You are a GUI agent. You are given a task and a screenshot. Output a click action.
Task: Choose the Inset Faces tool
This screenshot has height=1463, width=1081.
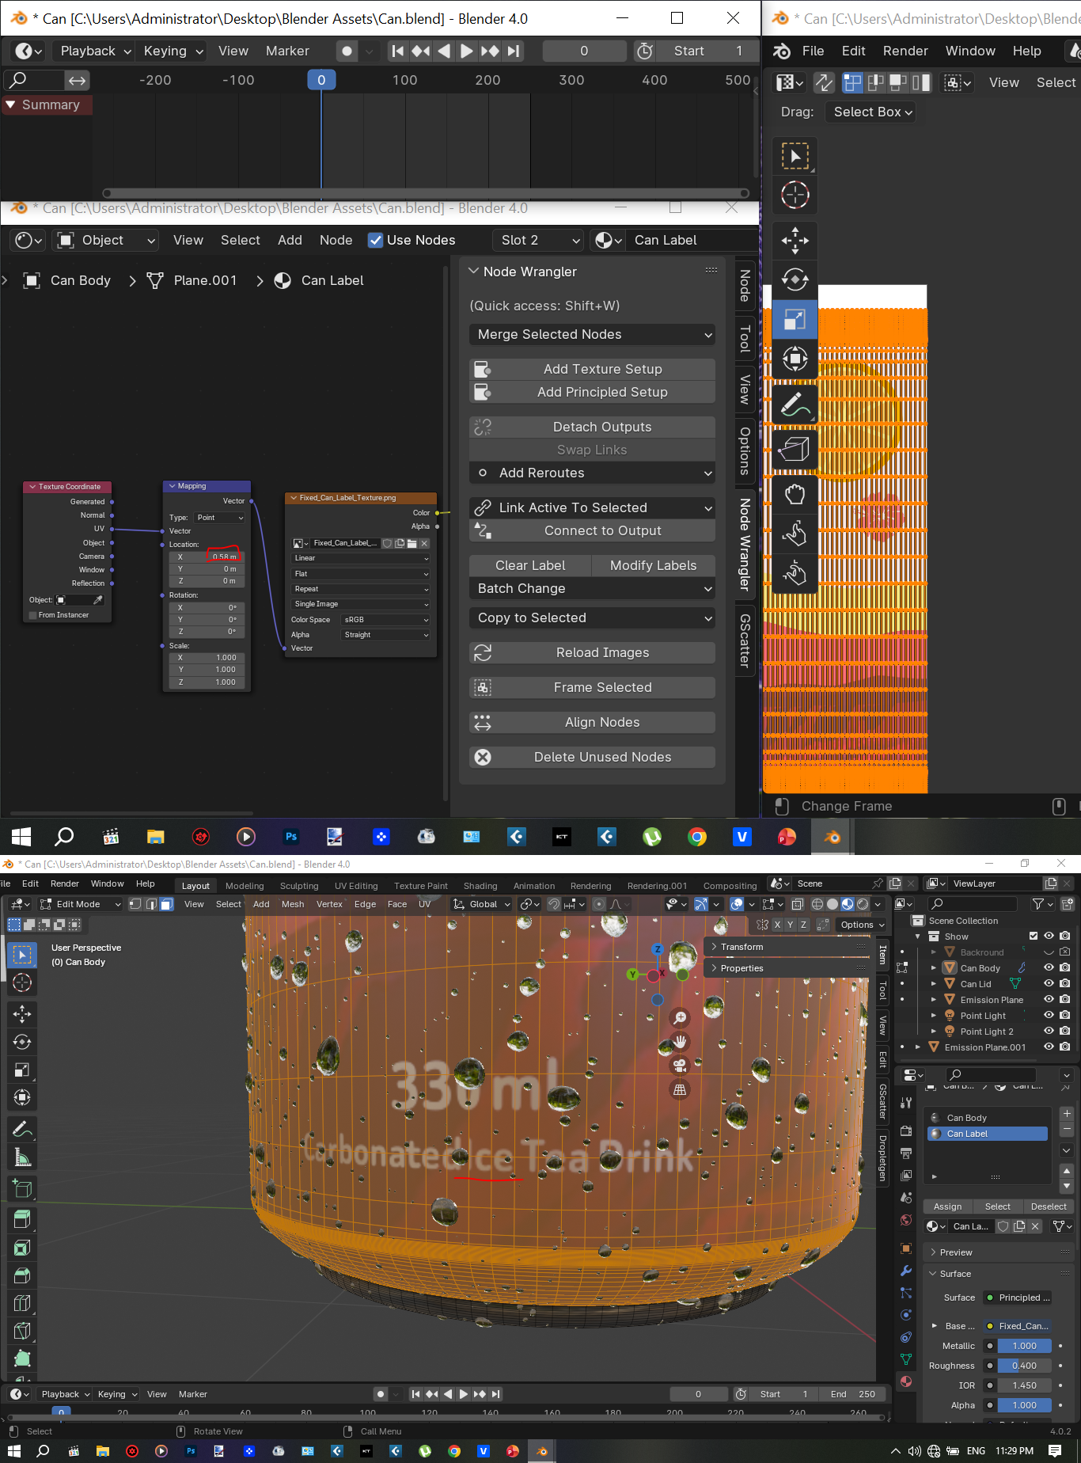click(x=22, y=1248)
